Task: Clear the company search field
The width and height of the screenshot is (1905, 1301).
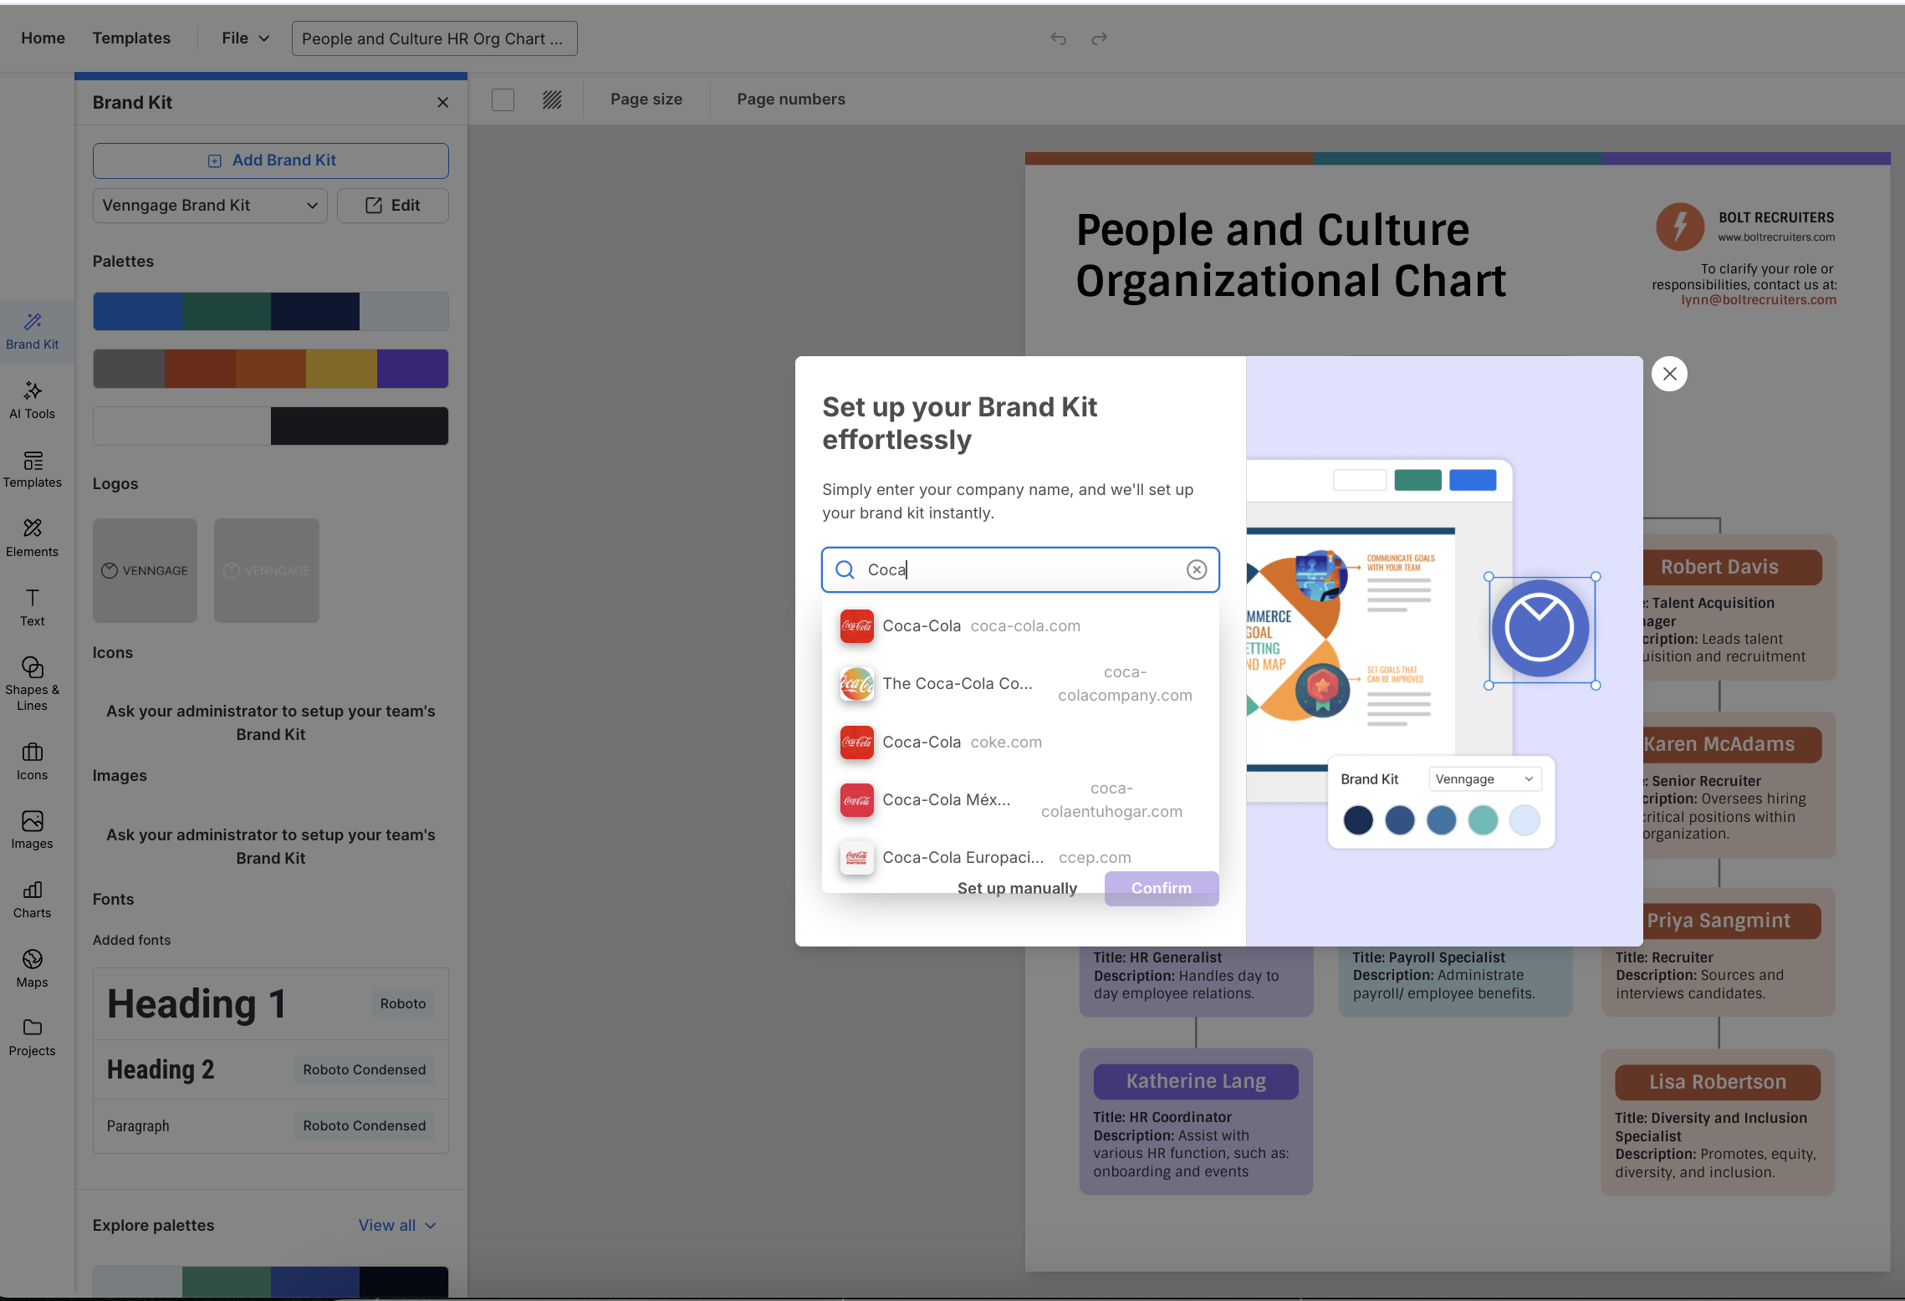Action: coord(1196,569)
